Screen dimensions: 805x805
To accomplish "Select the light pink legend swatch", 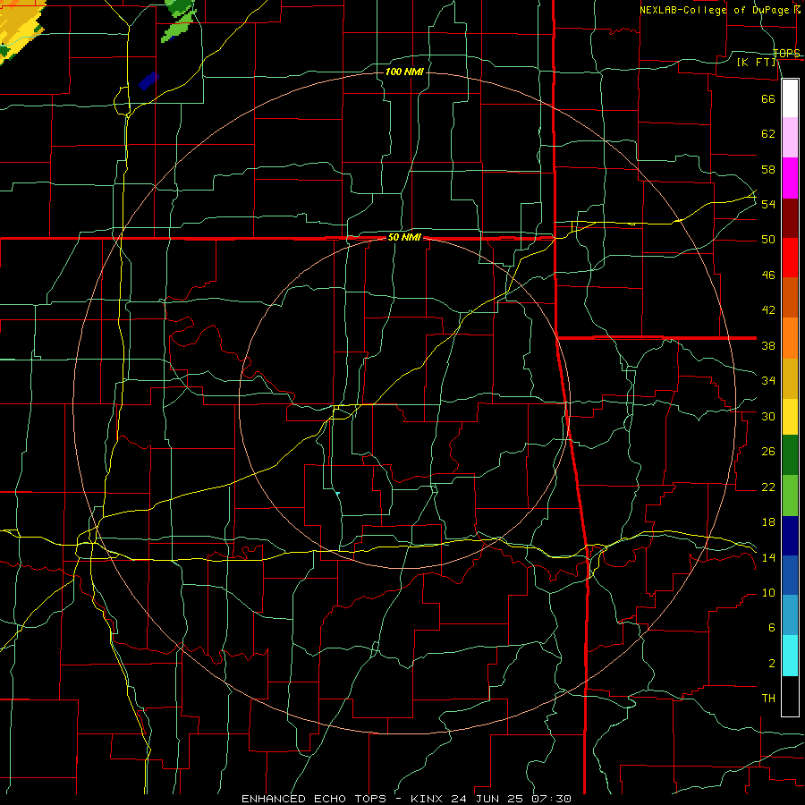I will tap(790, 137).
